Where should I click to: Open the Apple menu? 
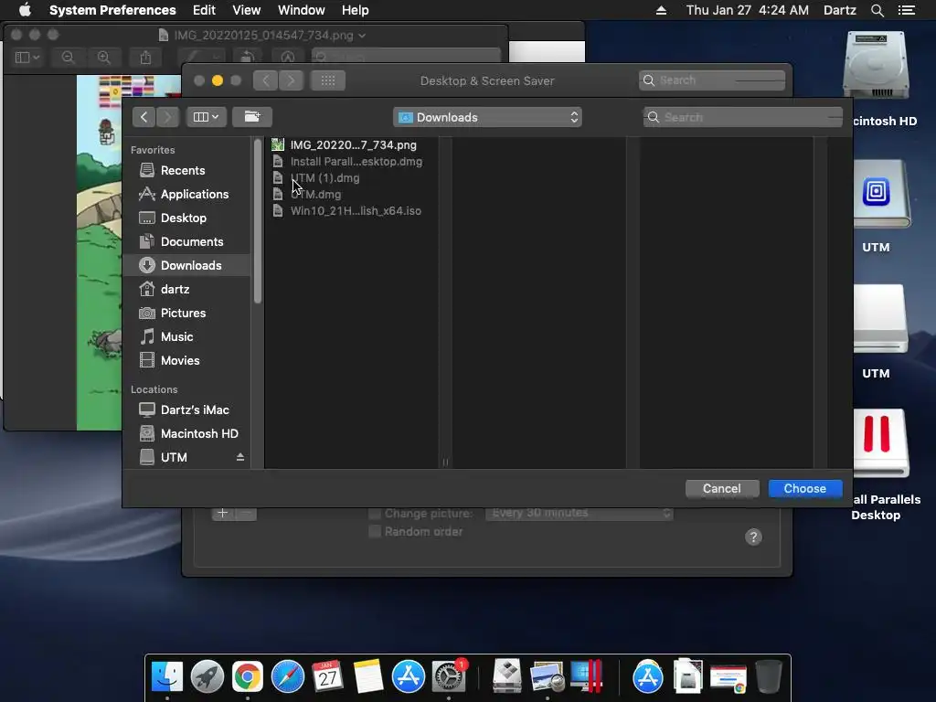click(25, 10)
